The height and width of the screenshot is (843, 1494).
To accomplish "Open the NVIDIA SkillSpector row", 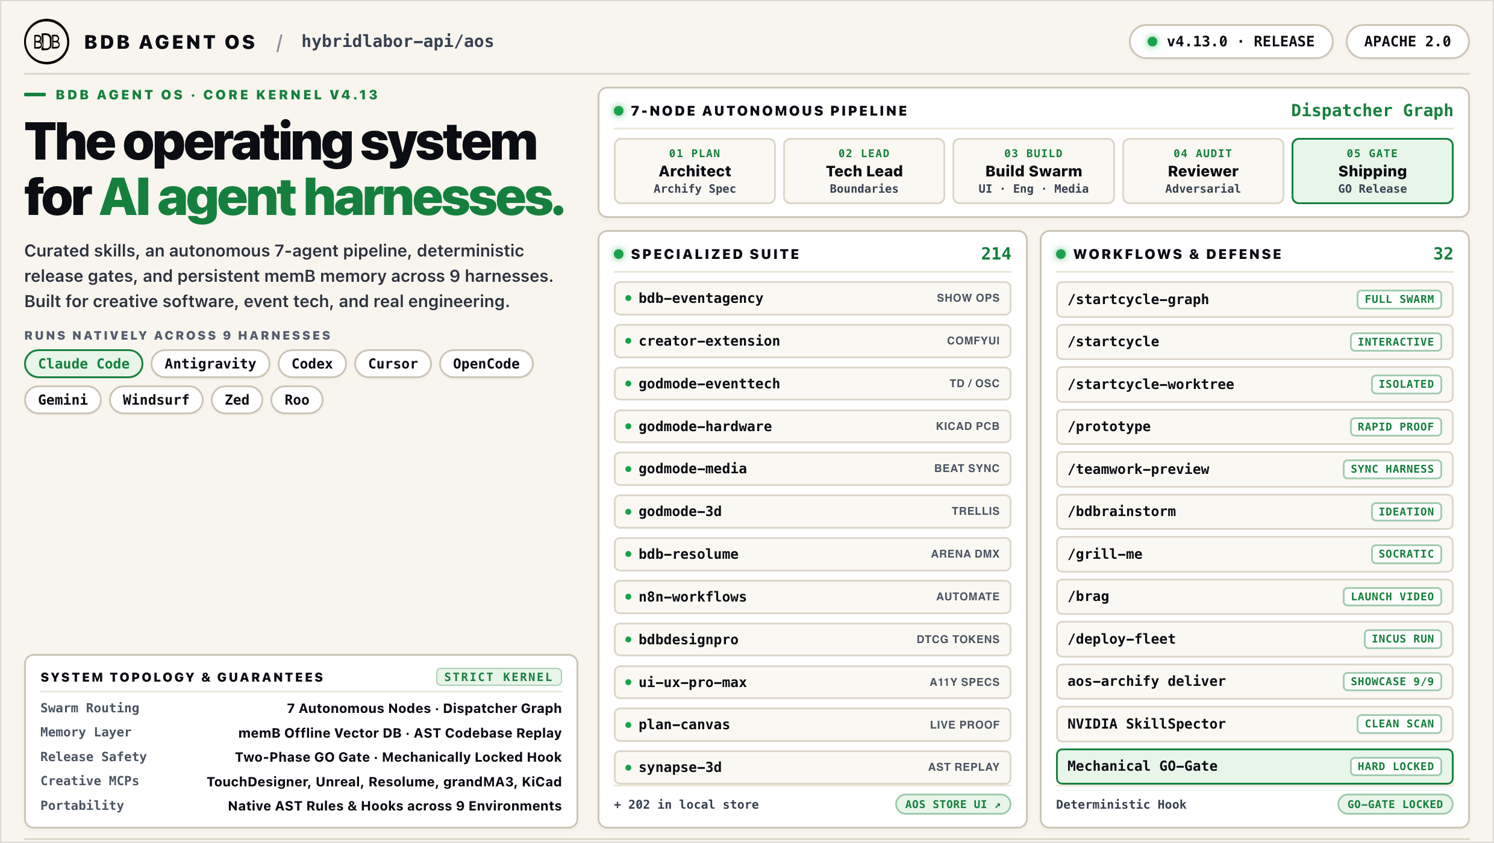I will click(1254, 724).
